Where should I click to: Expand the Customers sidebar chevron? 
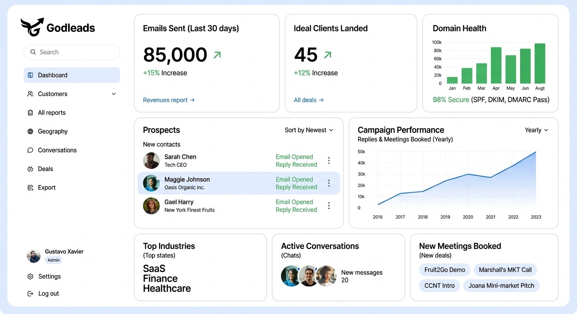[x=114, y=94]
